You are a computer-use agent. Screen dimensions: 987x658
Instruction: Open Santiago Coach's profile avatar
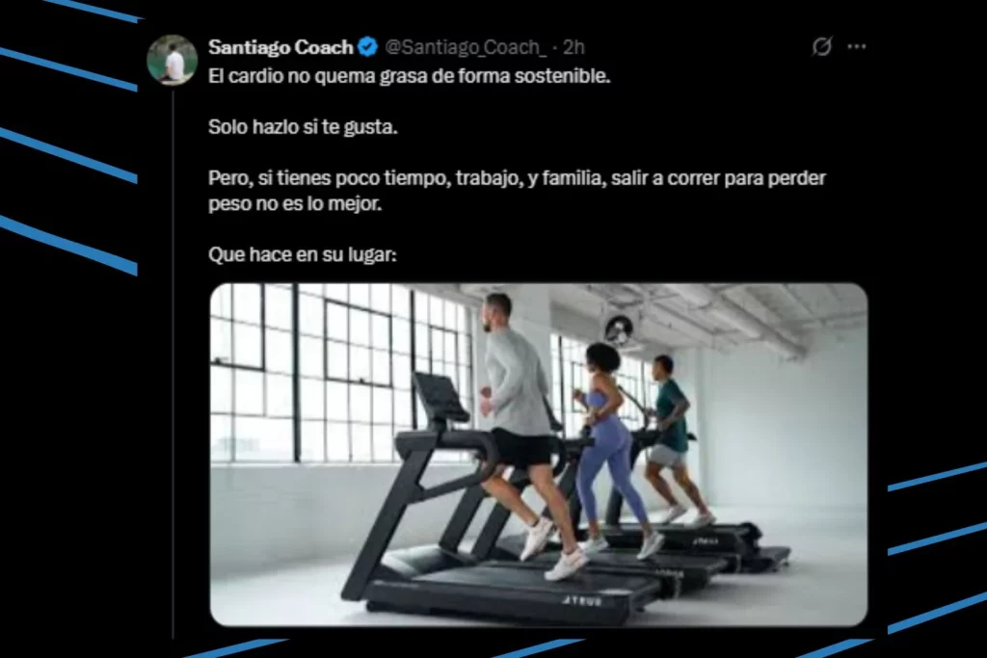[x=173, y=61]
